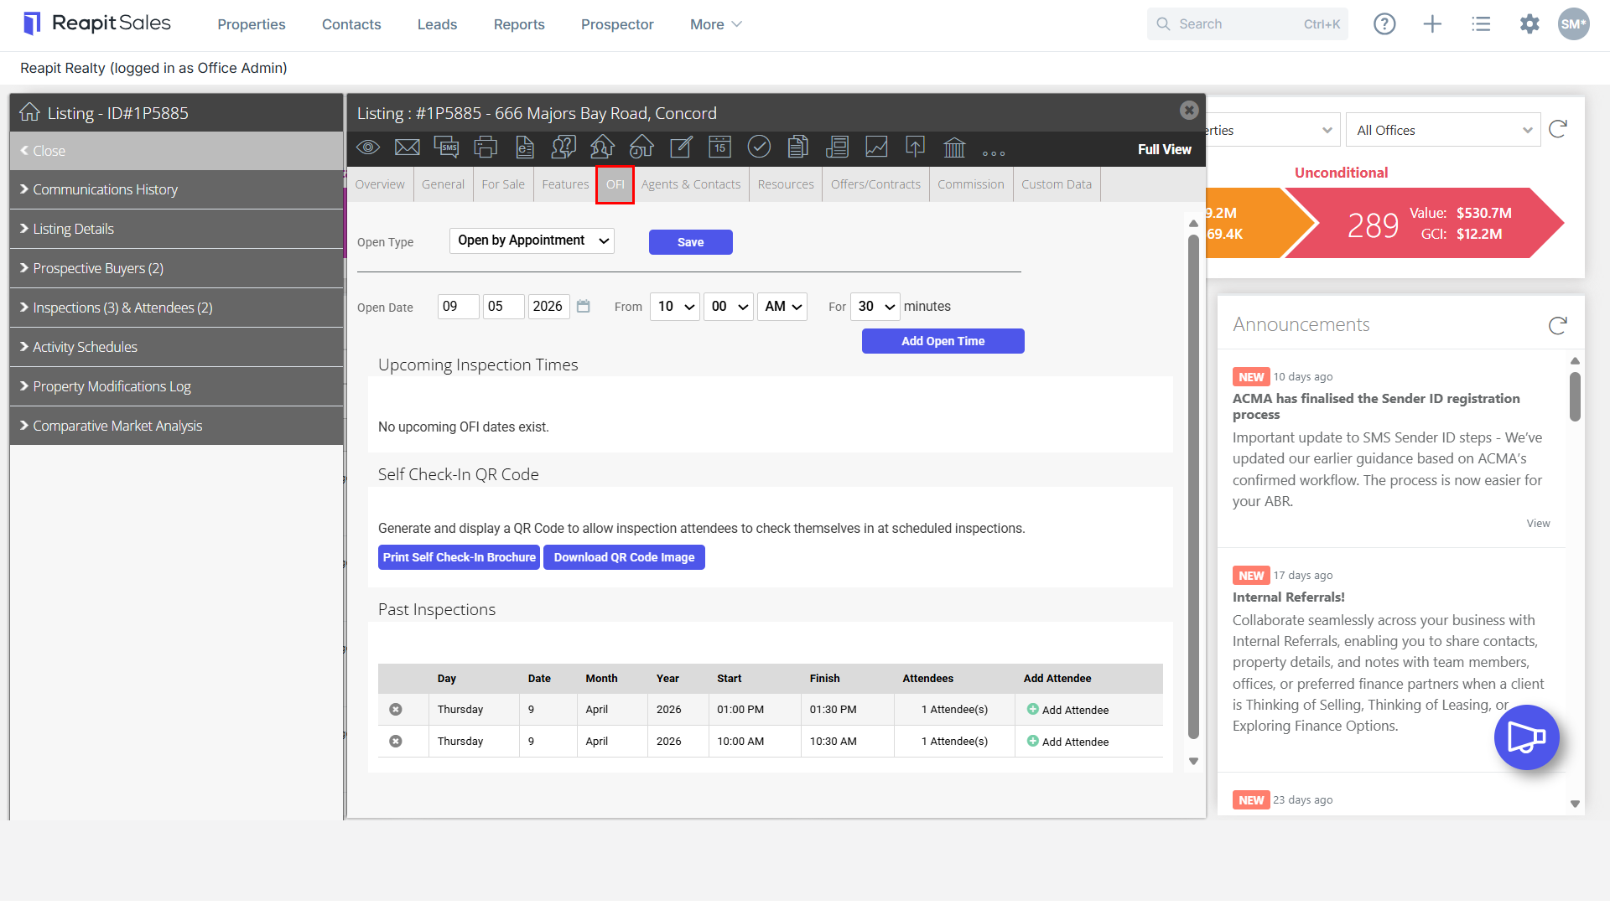Click the Add Open Time button
Image resolution: width=1610 pixels, height=905 pixels.
tap(943, 341)
